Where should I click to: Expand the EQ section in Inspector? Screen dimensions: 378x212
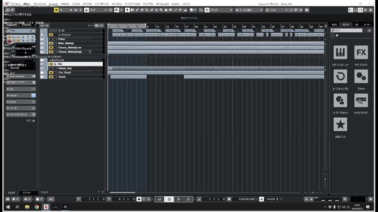tap(21, 89)
